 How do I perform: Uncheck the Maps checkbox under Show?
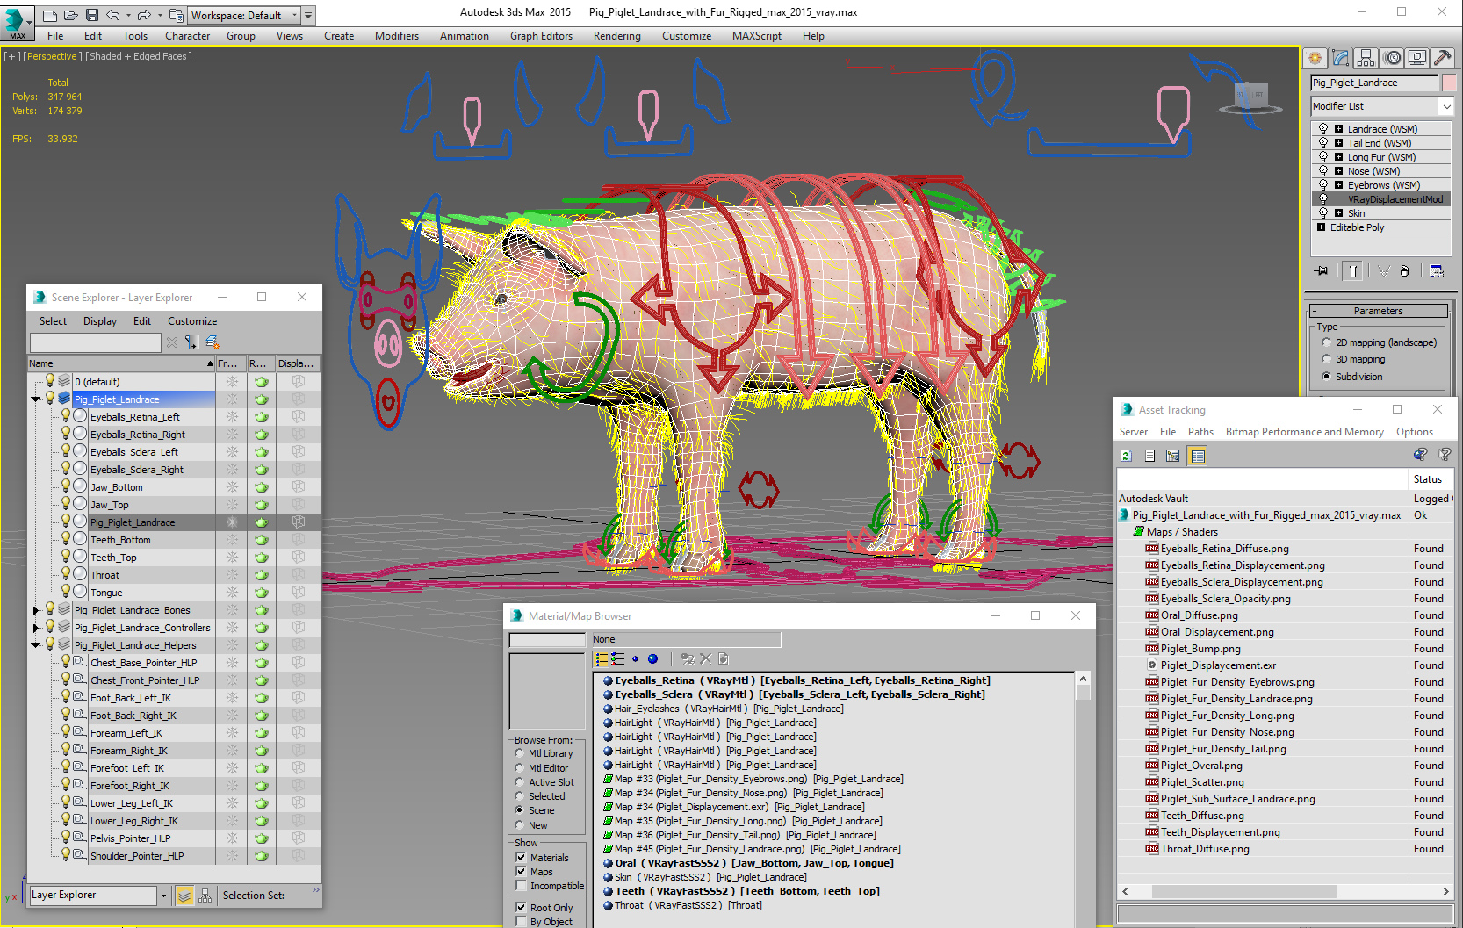(521, 872)
